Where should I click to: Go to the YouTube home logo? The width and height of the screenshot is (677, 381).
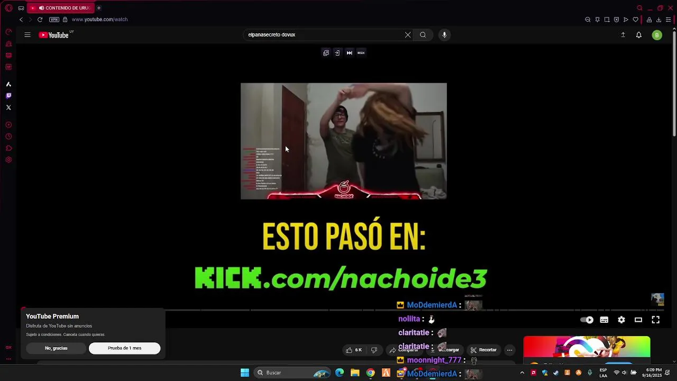54,35
